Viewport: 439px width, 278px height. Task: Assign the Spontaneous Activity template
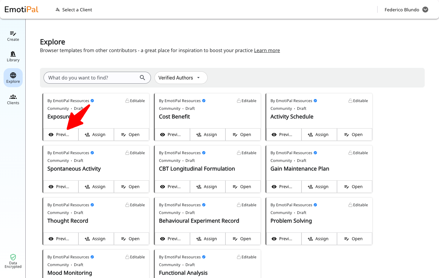pyautogui.click(x=96, y=187)
